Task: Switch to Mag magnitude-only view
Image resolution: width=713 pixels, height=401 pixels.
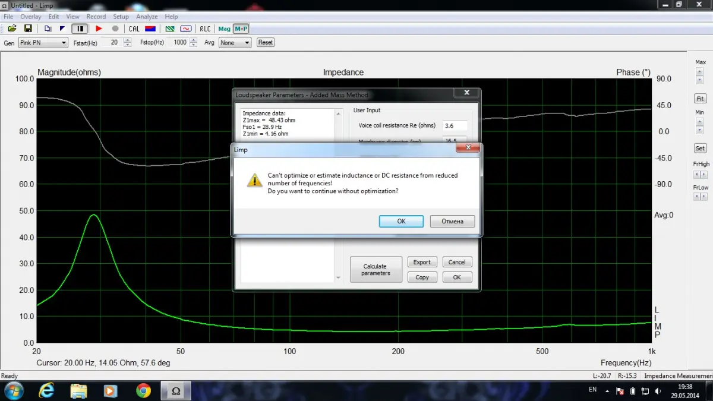Action: click(224, 29)
